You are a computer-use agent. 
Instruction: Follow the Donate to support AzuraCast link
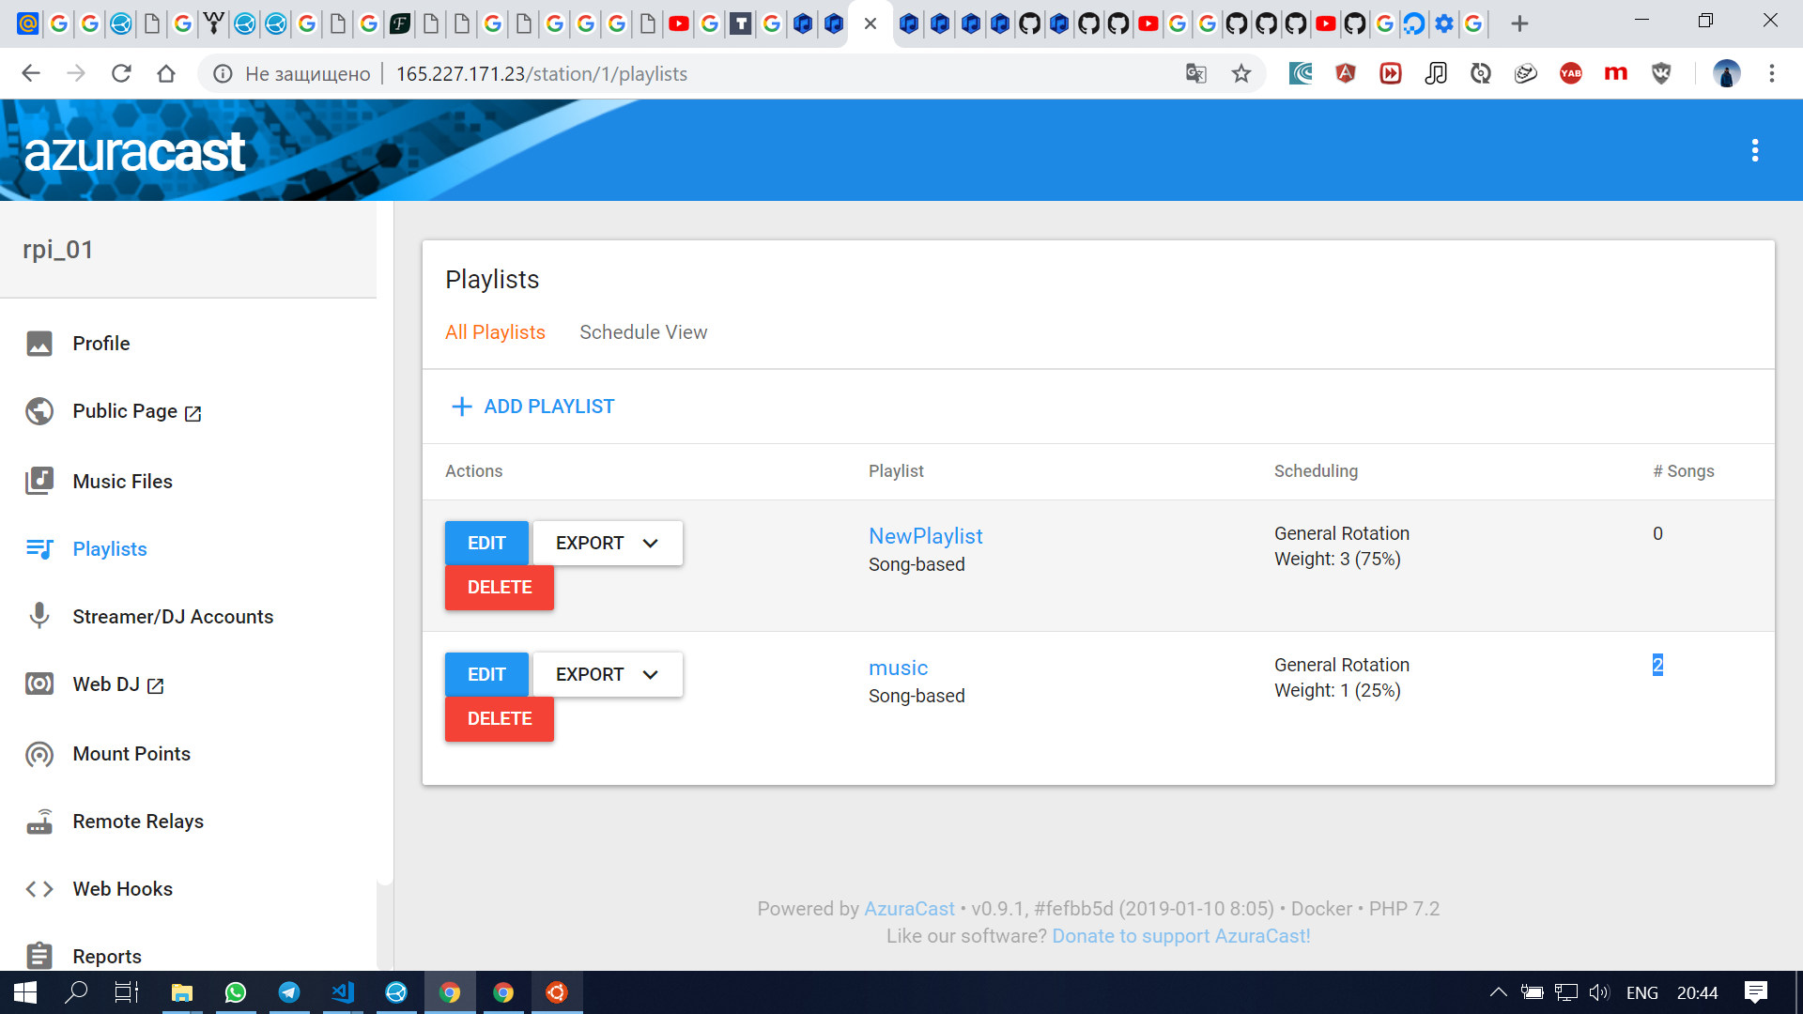click(x=1180, y=935)
